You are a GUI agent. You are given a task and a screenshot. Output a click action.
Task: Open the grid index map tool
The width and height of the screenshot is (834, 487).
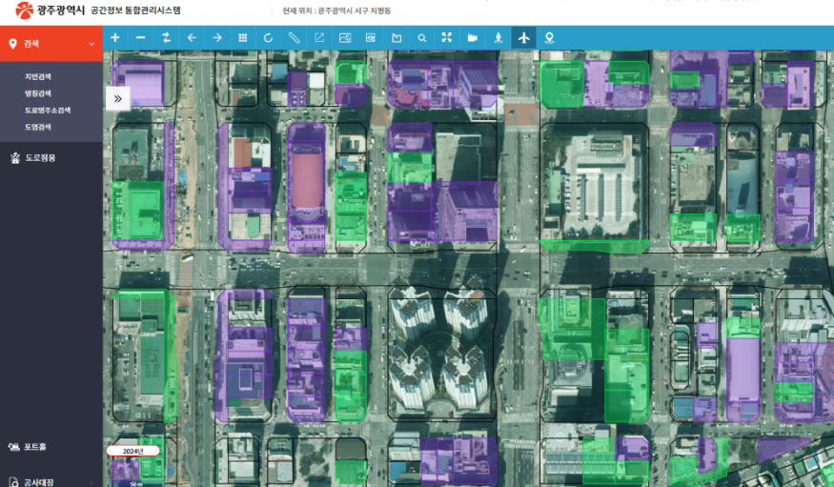click(243, 37)
